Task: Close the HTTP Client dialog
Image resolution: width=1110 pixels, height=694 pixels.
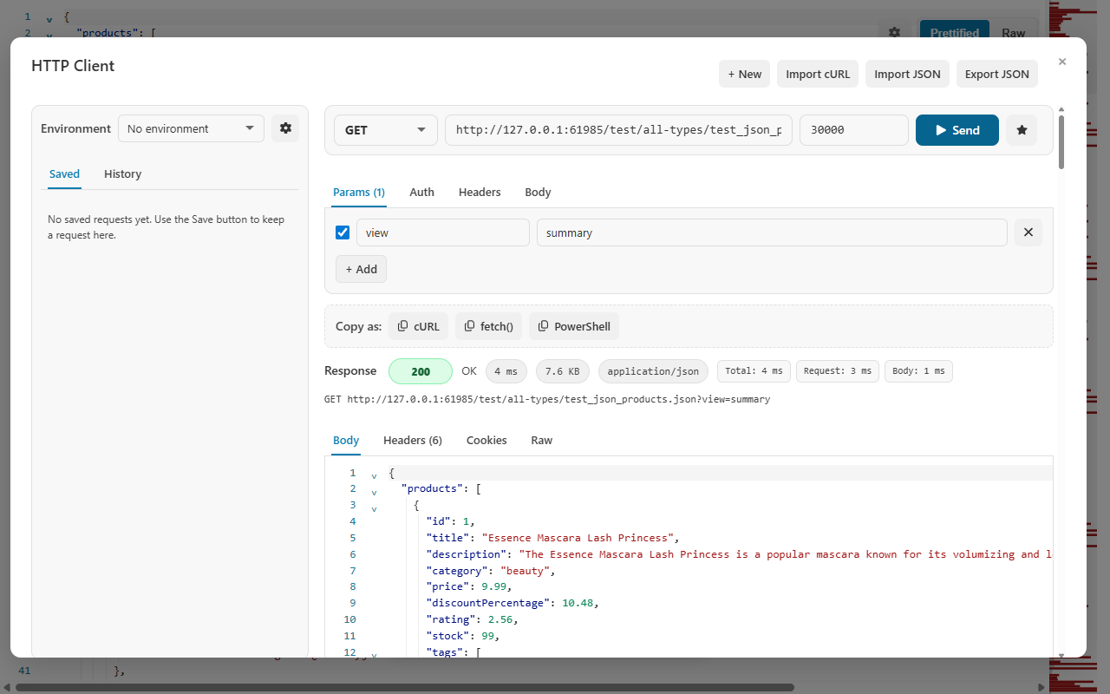Action: pos(1062,62)
